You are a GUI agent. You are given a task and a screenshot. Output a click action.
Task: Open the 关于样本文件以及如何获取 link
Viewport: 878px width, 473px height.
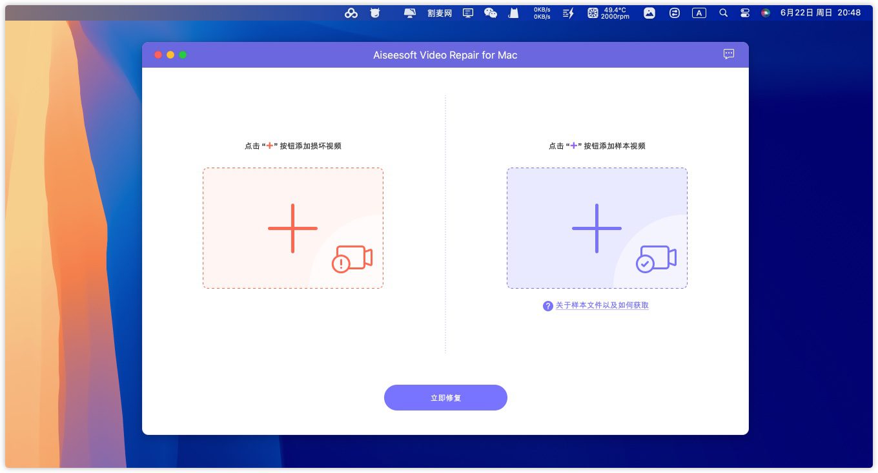[602, 305]
